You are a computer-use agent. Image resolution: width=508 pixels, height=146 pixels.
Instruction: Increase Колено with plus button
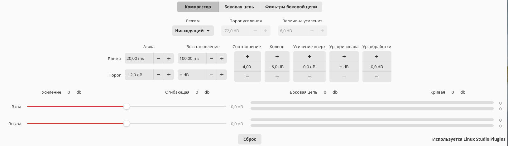pos(277,56)
